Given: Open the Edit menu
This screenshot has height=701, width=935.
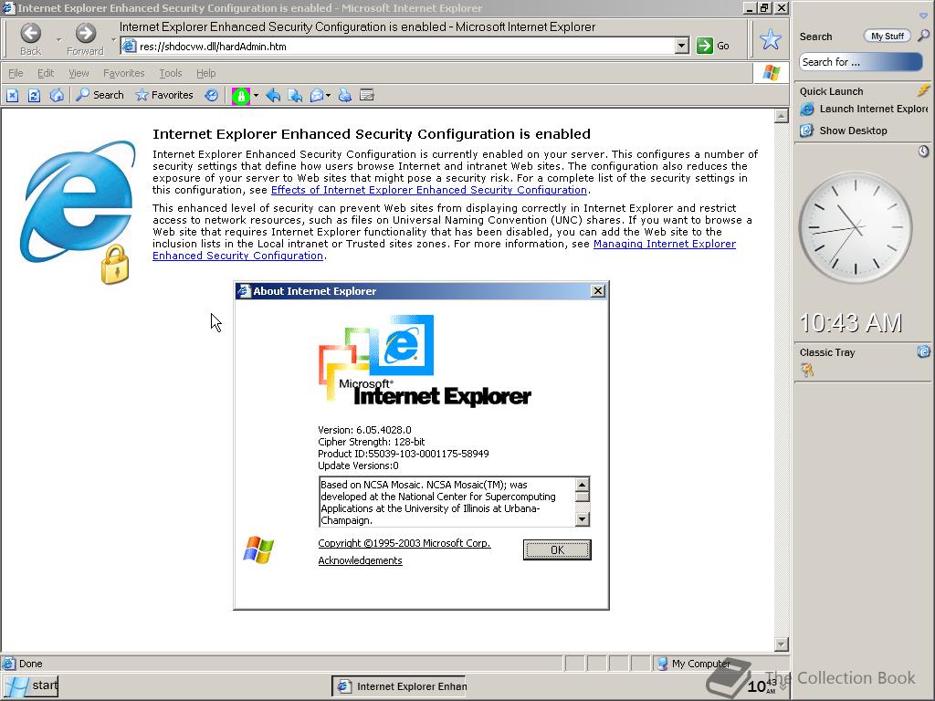Looking at the screenshot, I should point(46,73).
